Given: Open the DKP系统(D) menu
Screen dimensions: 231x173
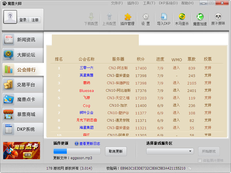Looking at the screenshot, I should point(168,3).
